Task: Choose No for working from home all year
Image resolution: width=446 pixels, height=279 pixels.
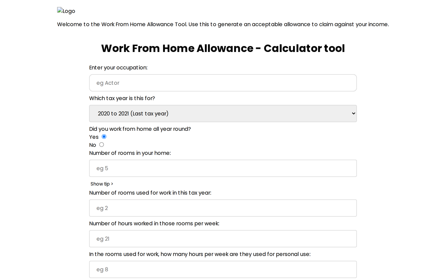Action: 101,144
